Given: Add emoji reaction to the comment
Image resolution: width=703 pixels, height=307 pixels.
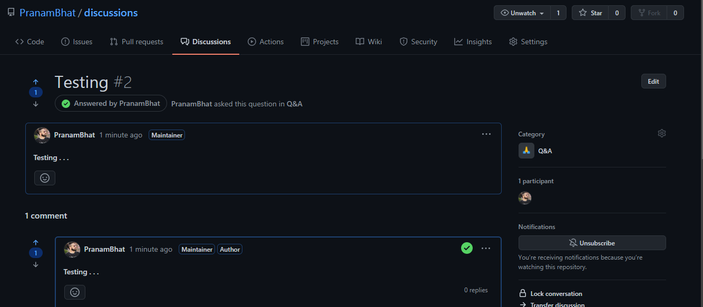Looking at the screenshot, I should point(74,292).
